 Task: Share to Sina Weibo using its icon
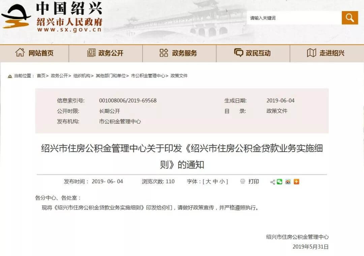tap(287, 182)
